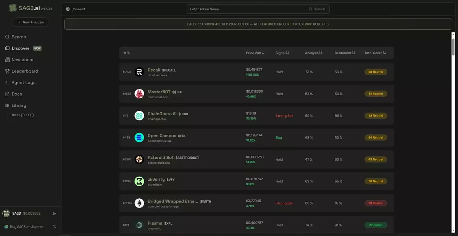Click the SAG3 price chart icon
Screen dimensions: 458x236
[55, 214]
